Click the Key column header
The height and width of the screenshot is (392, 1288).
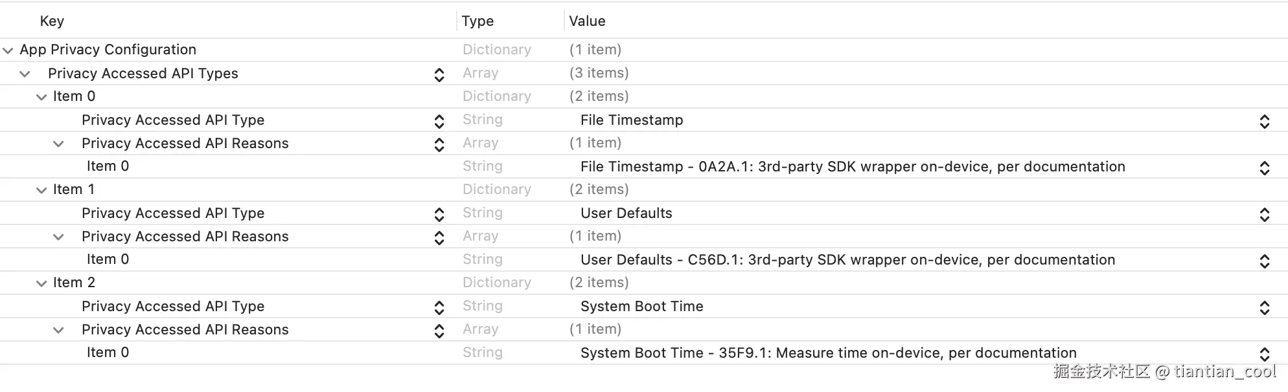(52, 21)
